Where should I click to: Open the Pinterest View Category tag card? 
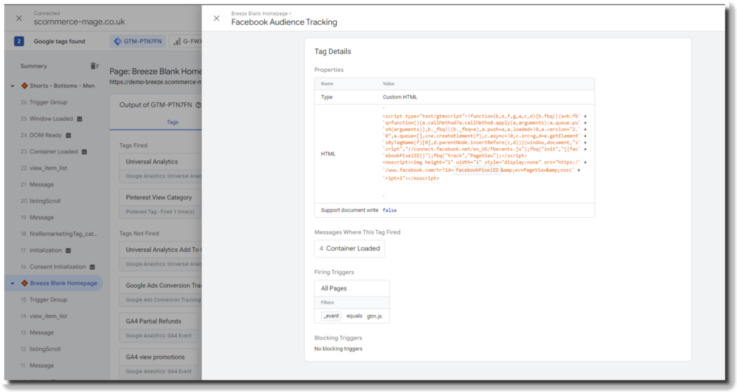160,204
